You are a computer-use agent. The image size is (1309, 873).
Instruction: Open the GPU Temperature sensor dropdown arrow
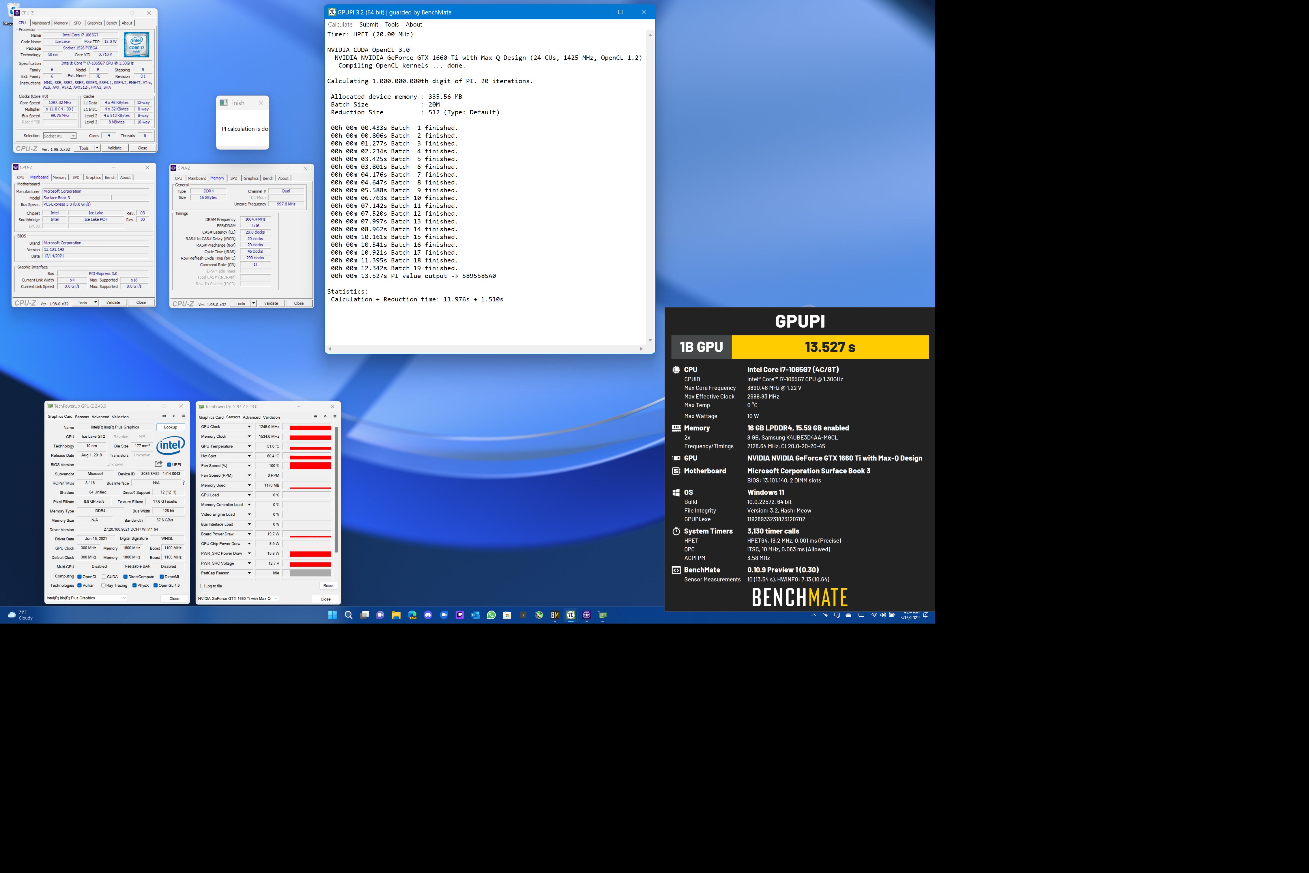click(x=249, y=446)
